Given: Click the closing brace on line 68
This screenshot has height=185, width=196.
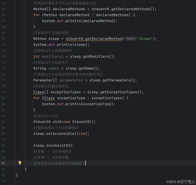Looking at the screenshot, I should coord(34,27).
